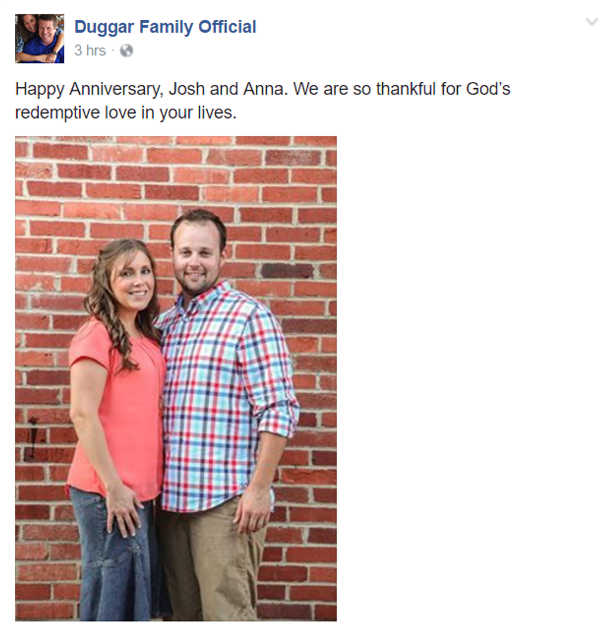Click the word Duggar in the page title
Image resolution: width=612 pixels, height=631 pixels.
(104, 27)
